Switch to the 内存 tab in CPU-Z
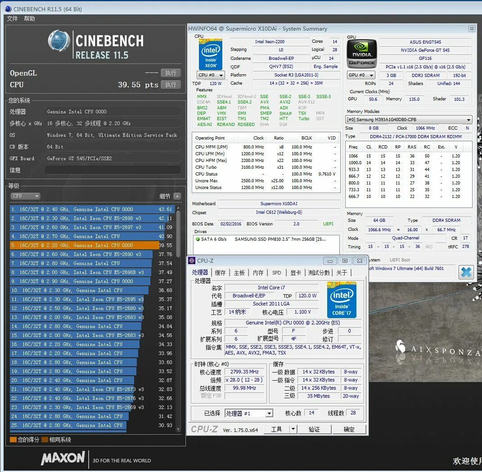 point(258,273)
